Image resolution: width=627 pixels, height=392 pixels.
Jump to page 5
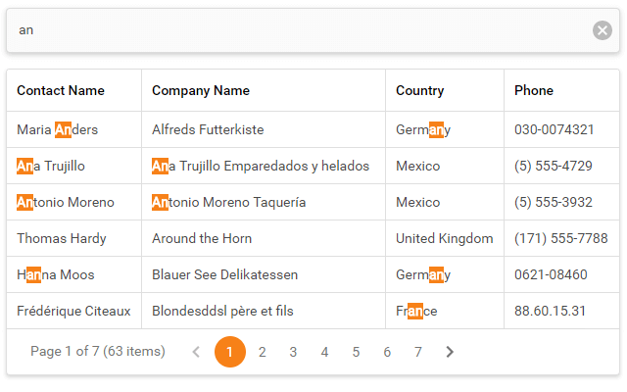pos(356,352)
